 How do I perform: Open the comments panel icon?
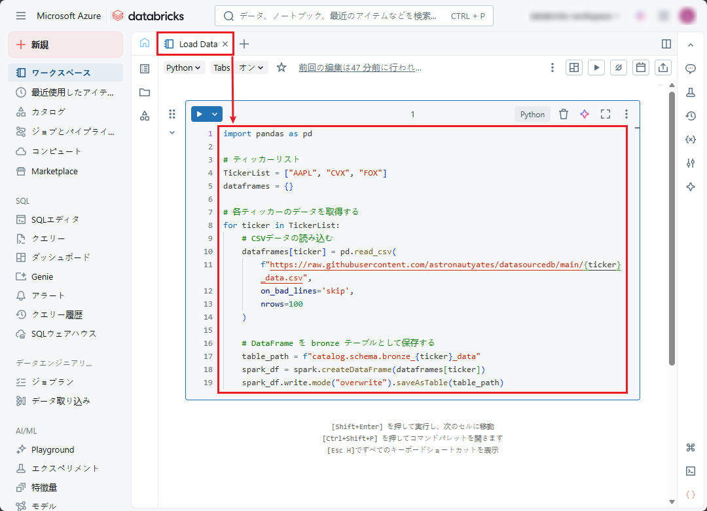[690, 69]
